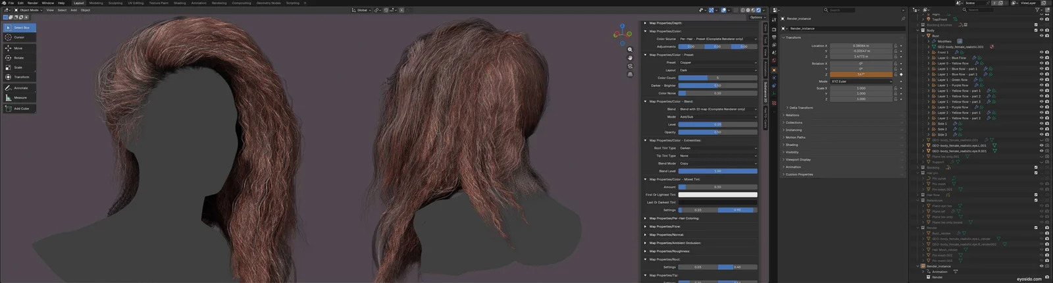The width and height of the screenshot is (1053, 283).
Task: Open the Preset Copper dropdown
Action: (x=718, y=63)
